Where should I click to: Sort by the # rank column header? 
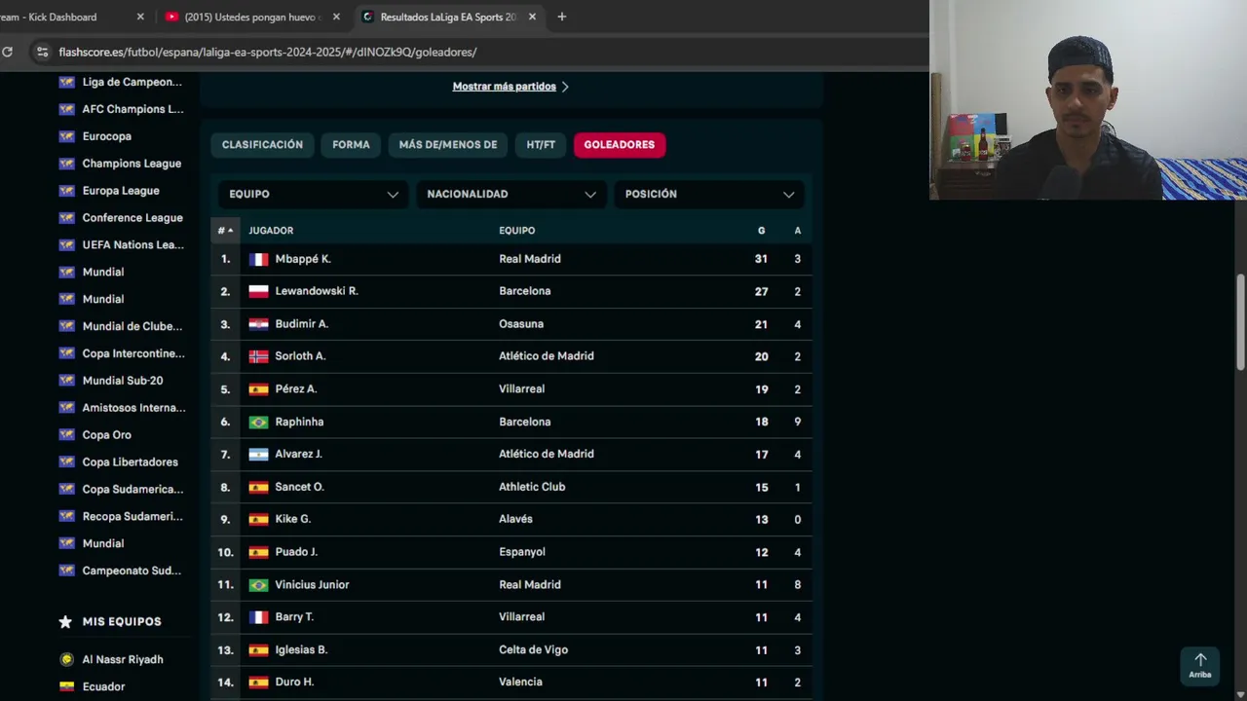(225, 231)
